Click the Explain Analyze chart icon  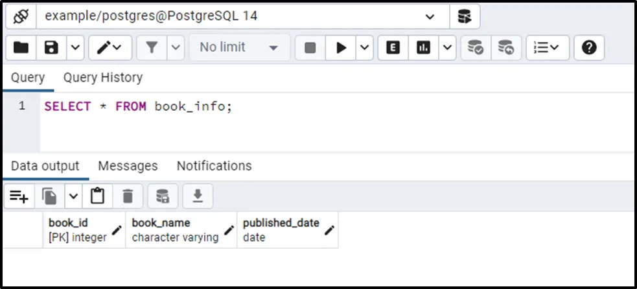point(424,47)
